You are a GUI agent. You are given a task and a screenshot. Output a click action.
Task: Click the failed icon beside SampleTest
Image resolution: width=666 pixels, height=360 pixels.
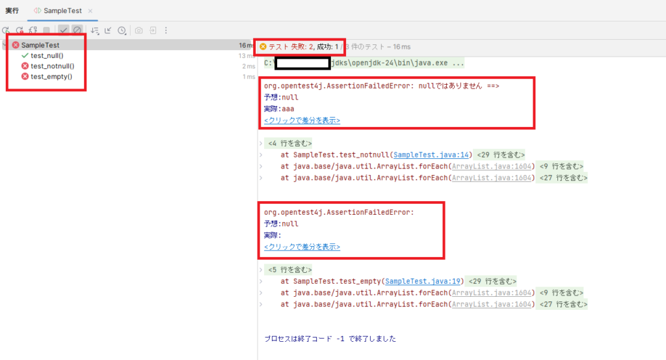point(16,45)
